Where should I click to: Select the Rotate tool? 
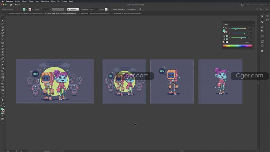click(x=2, y=56)
